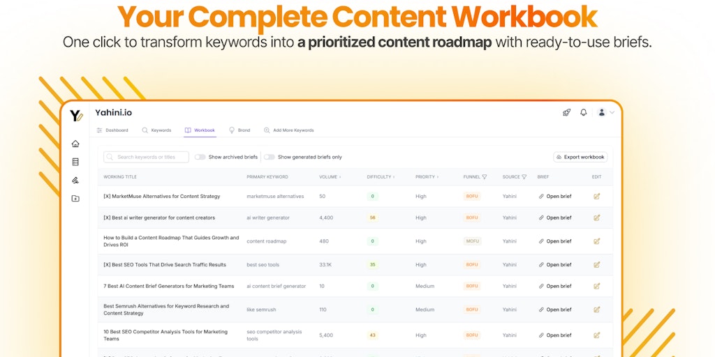Click title '[X] Best ai writer generator for content creators'
Viewport: 715px width, 357px height.
click(x=159, y=218)
